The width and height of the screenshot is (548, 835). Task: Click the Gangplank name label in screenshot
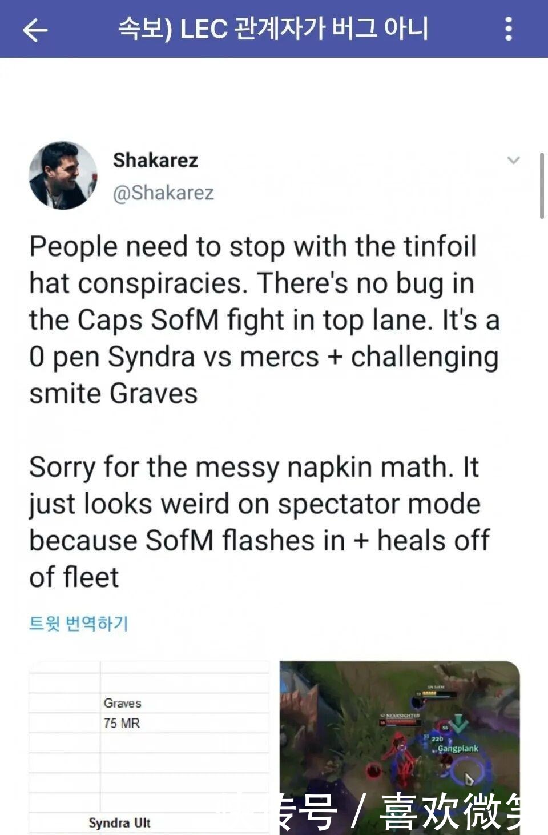[458, 748]
